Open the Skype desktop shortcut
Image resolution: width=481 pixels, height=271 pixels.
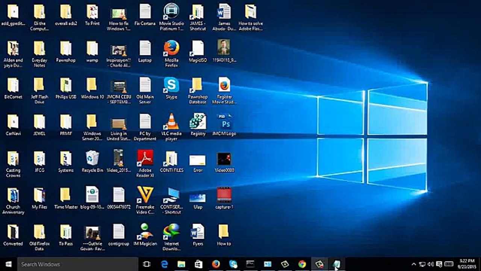coord(171,89)
